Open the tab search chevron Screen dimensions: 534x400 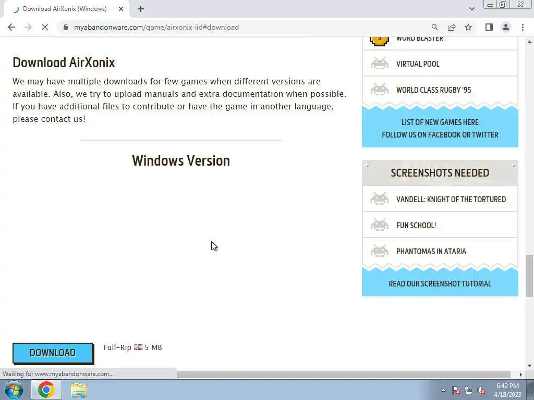coord(471,9)
